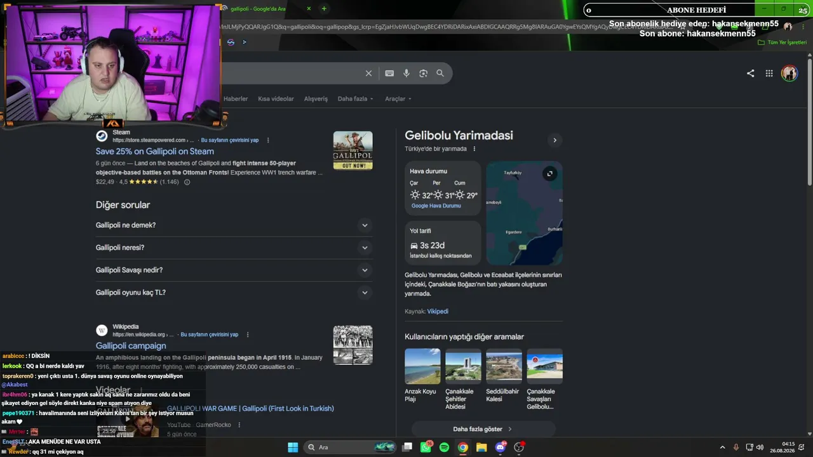The image size is (813, 457).
Task: Open Task View on the taskbar
Action: tap(407, 447)
